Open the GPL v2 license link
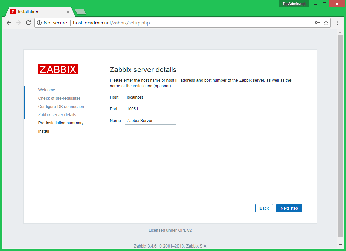Screen dimensions: 346x251 pos(185,230)
